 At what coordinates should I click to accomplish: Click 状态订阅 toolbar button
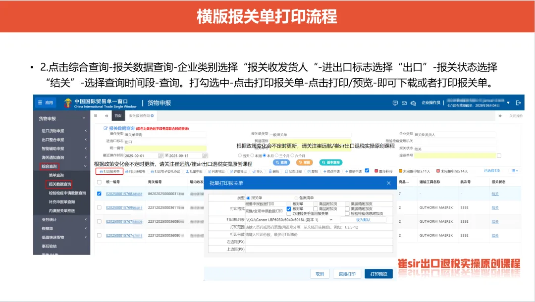(x=293, y=171)
